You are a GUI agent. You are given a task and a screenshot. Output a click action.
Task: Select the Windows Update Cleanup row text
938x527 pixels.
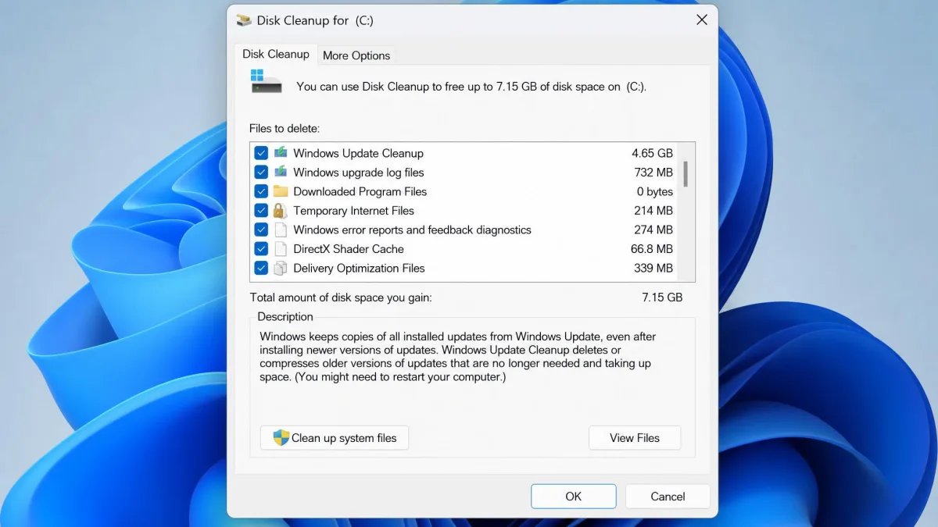[x=358, y=153]
